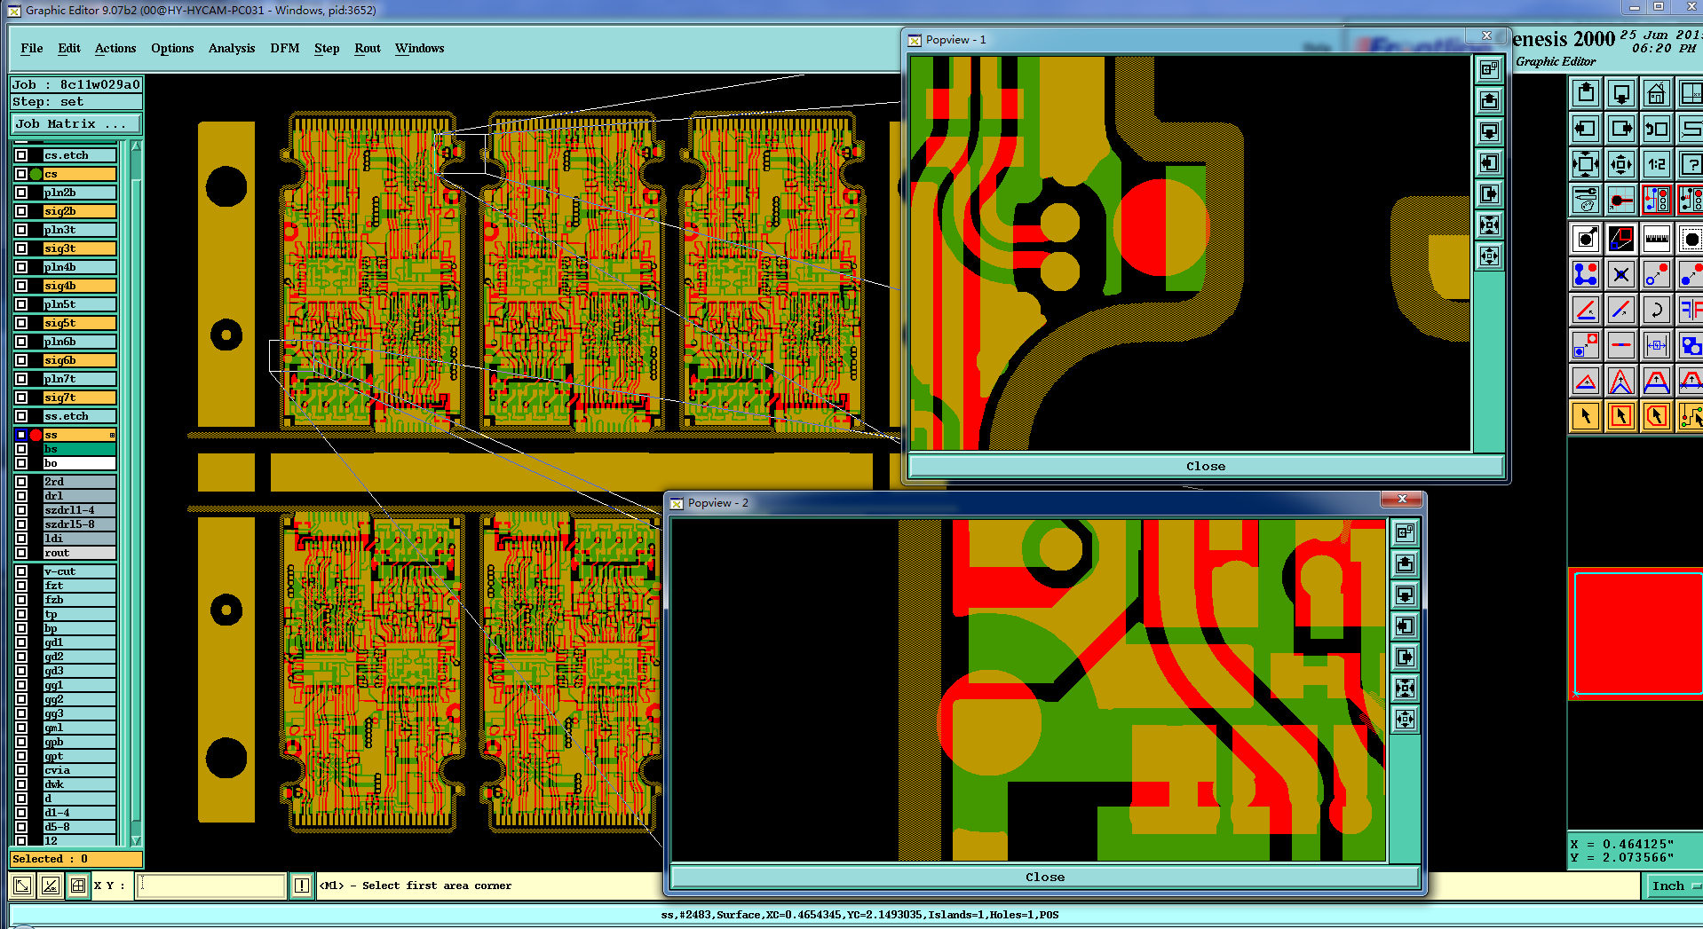Click green color dot of cs layer
This screenshot has height=929, width=1703.
pyautogui.click(x=36, y=174)
